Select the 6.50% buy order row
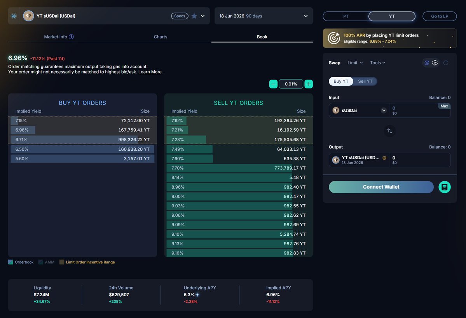Viewport: 466px width, 318px height. [x=82, y=149]
